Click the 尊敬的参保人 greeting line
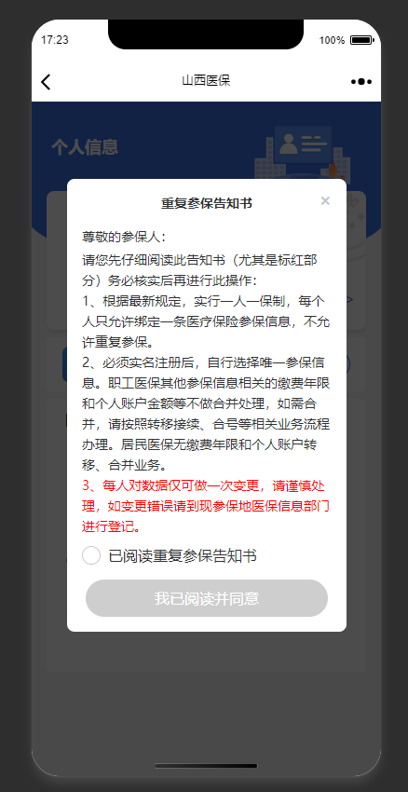The width and height of the screenshot is (408, 792). [x=124, y=237]
